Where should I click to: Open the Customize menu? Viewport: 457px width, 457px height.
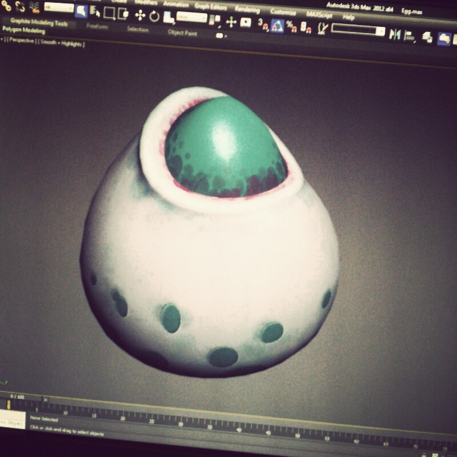[283, 12]
